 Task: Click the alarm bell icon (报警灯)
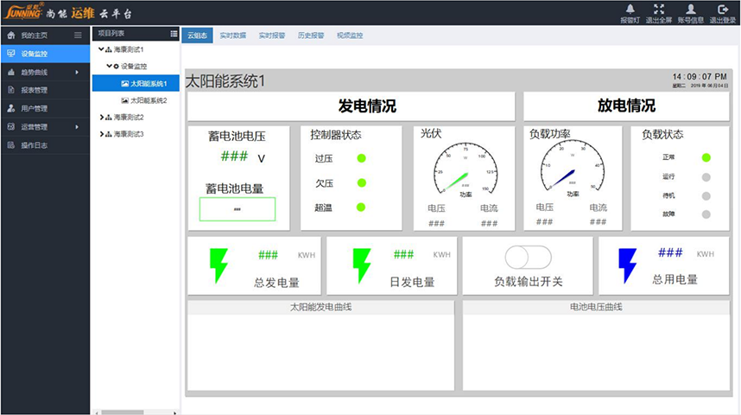[x=629, y=9]
